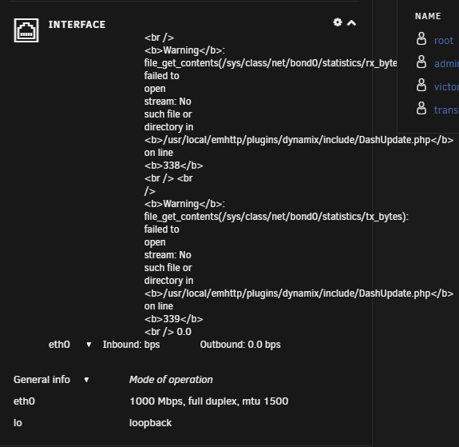Screen dimensions: 459x447
Task: Open General info dropdown arrow
Action: point(86,380)
